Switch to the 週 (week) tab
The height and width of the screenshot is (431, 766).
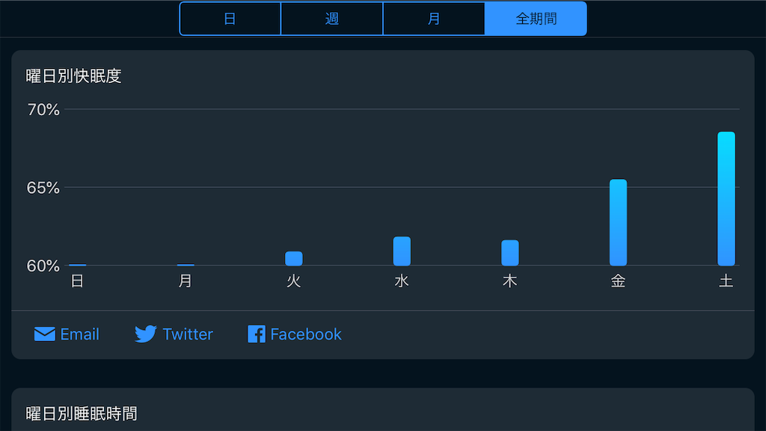(332, 19)
